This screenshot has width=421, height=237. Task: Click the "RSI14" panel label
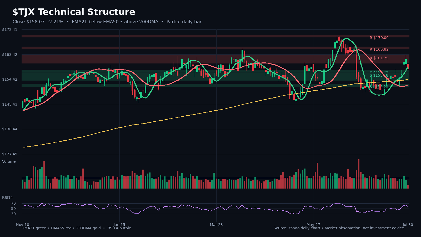7,198
